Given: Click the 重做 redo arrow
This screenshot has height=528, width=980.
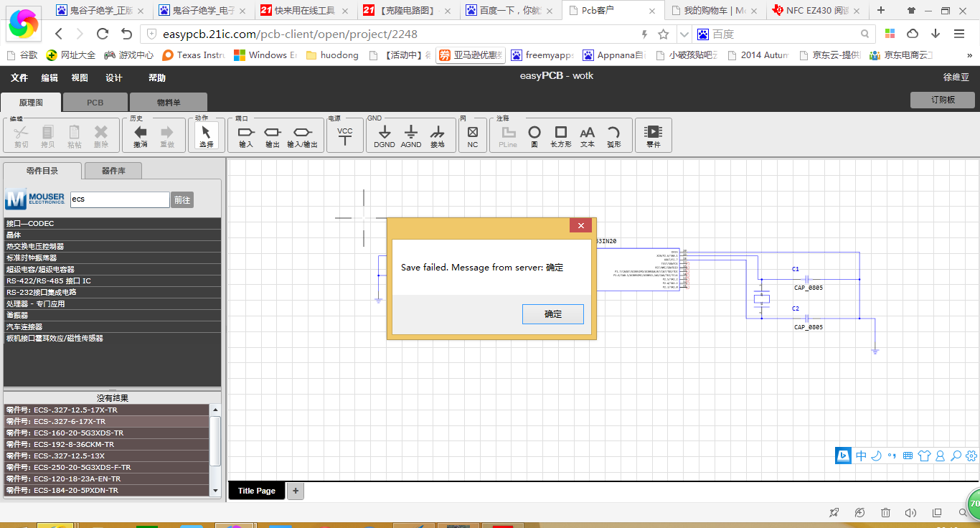Looking at the screenshot, I should click(x=167, y=135).
